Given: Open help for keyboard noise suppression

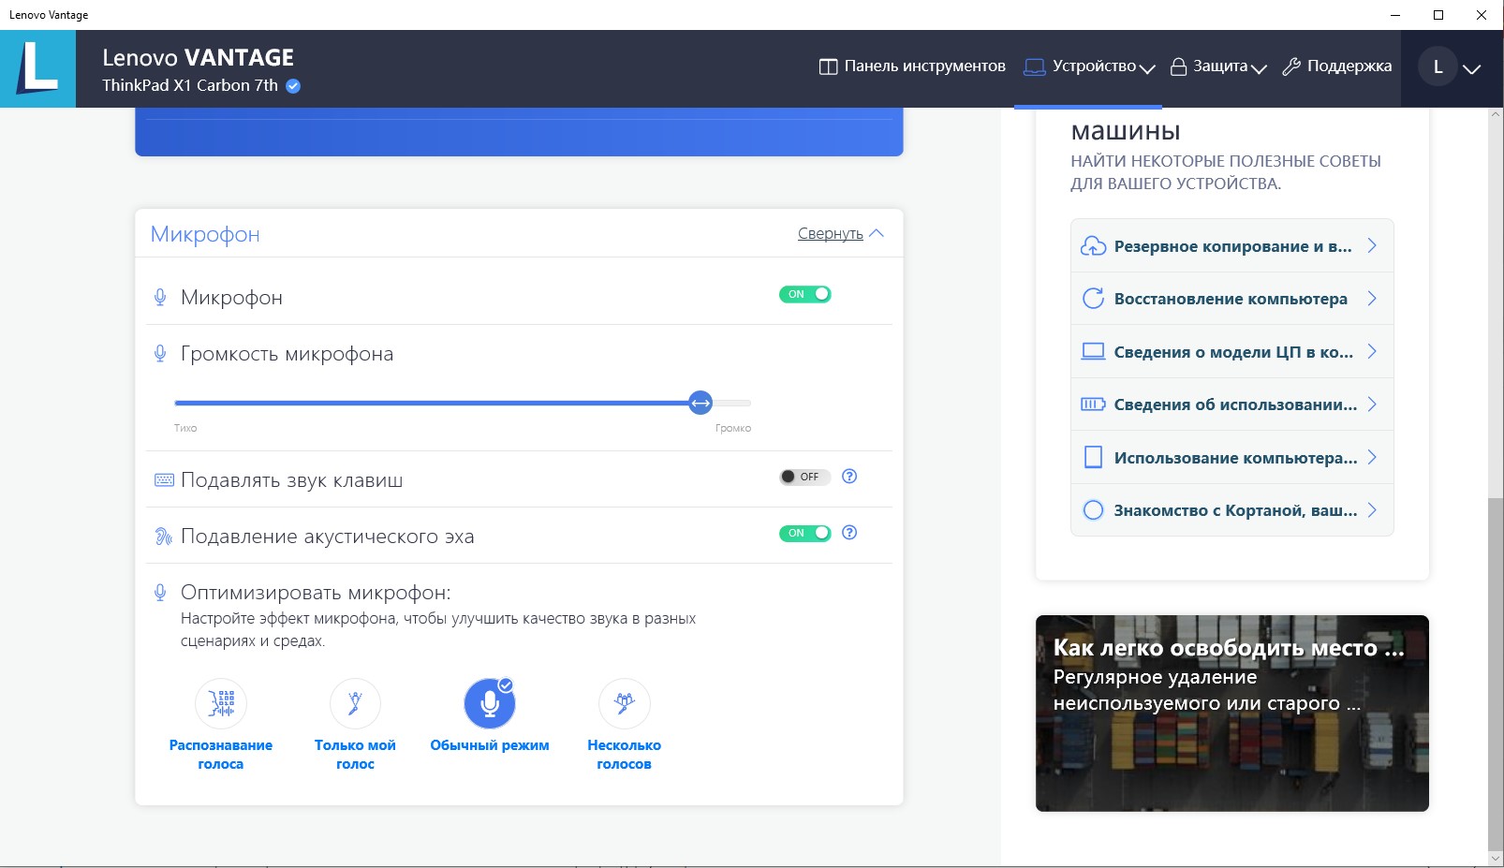Looking at the screenshot, I should 849,477.
